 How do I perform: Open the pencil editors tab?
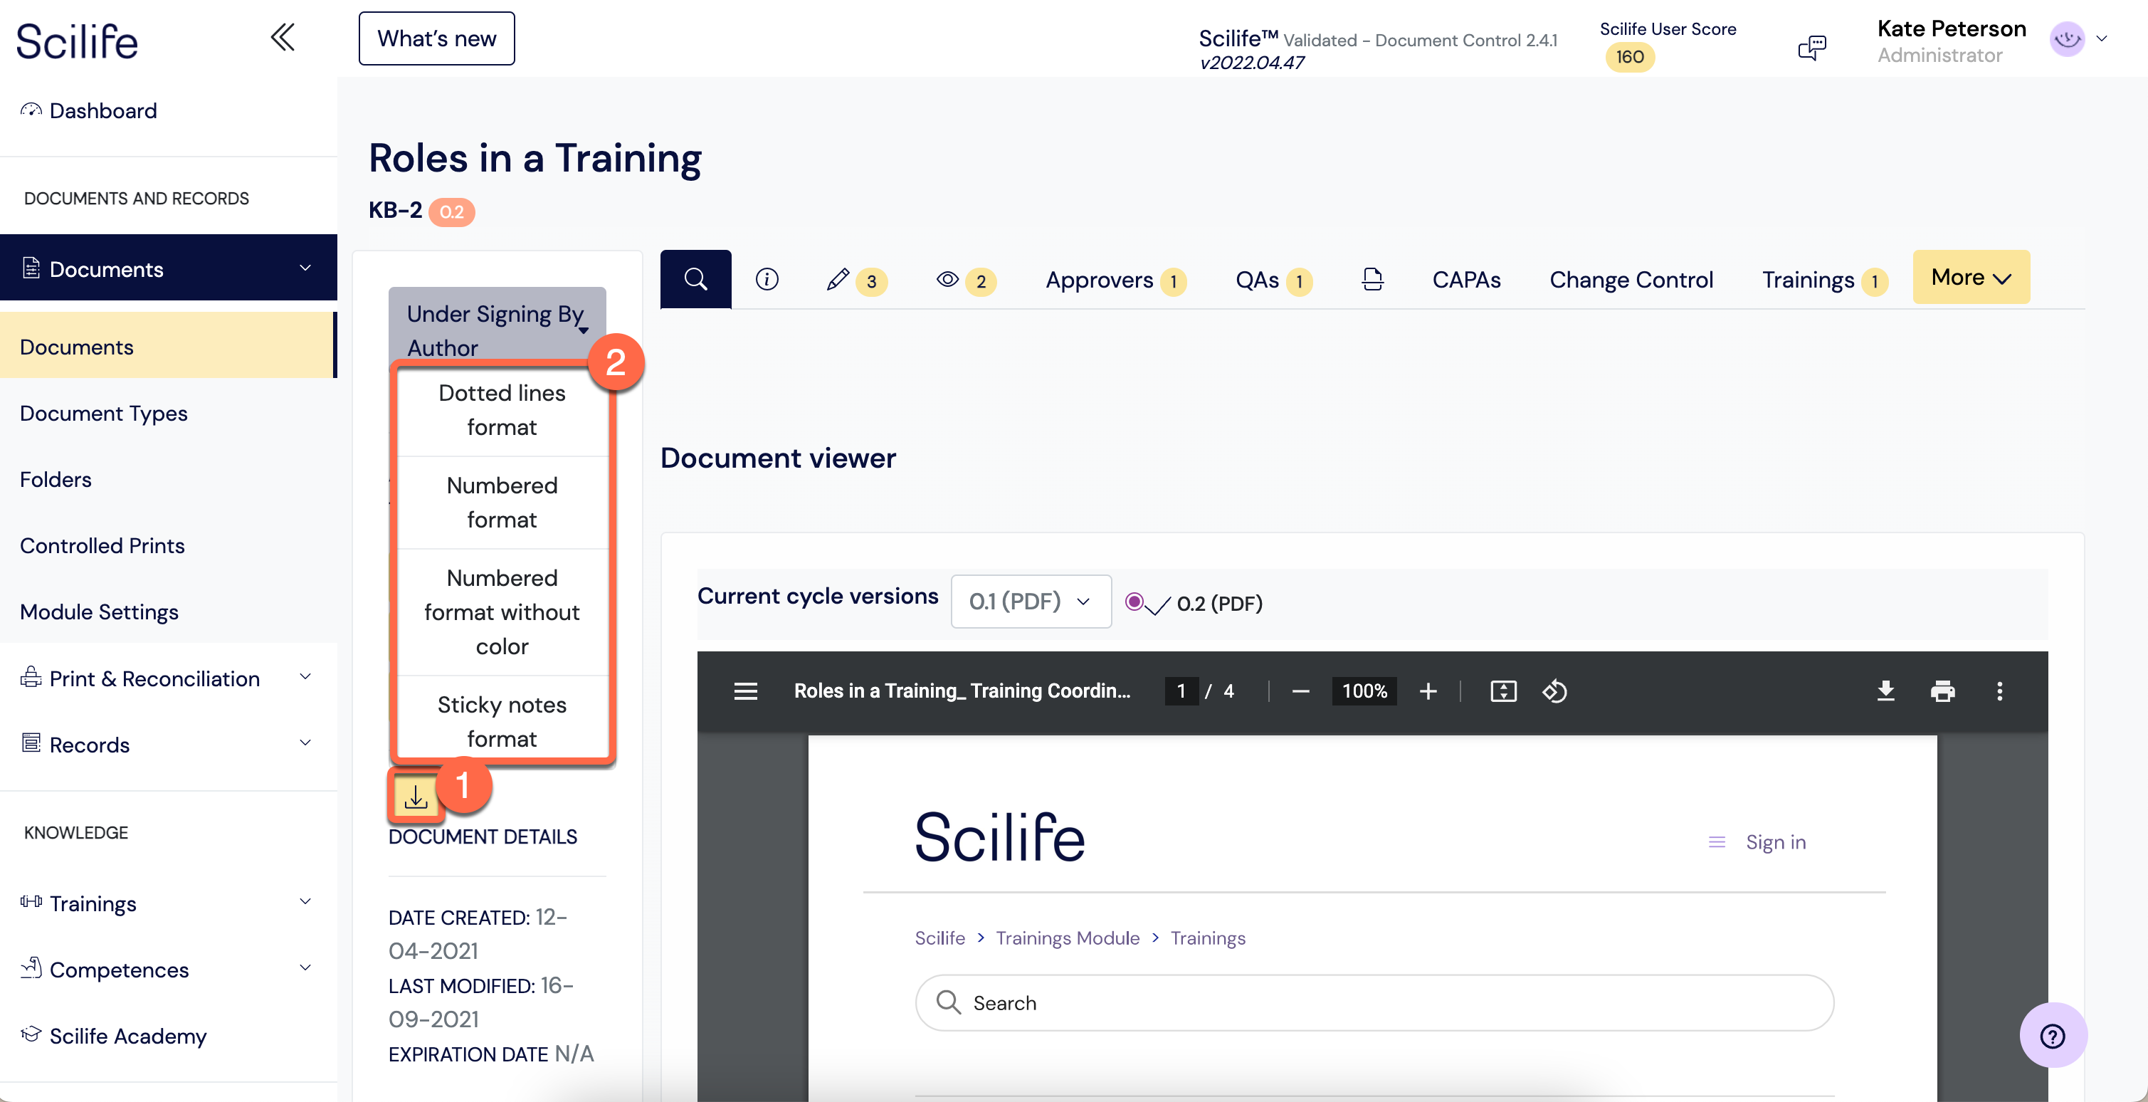(855, 280)
